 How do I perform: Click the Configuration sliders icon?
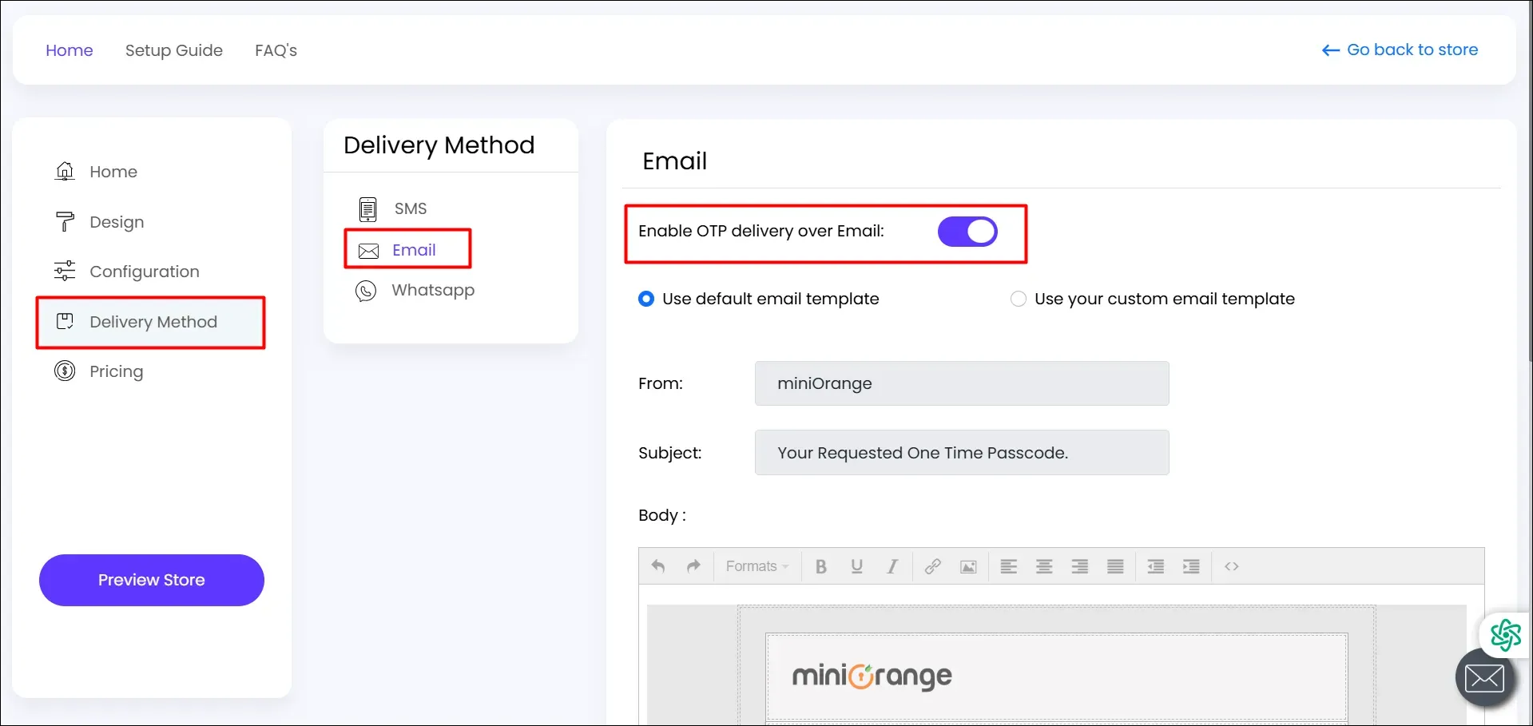[x=65, y=271]
